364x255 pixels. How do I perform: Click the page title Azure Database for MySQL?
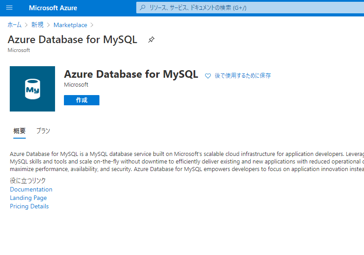pos(72,40)
